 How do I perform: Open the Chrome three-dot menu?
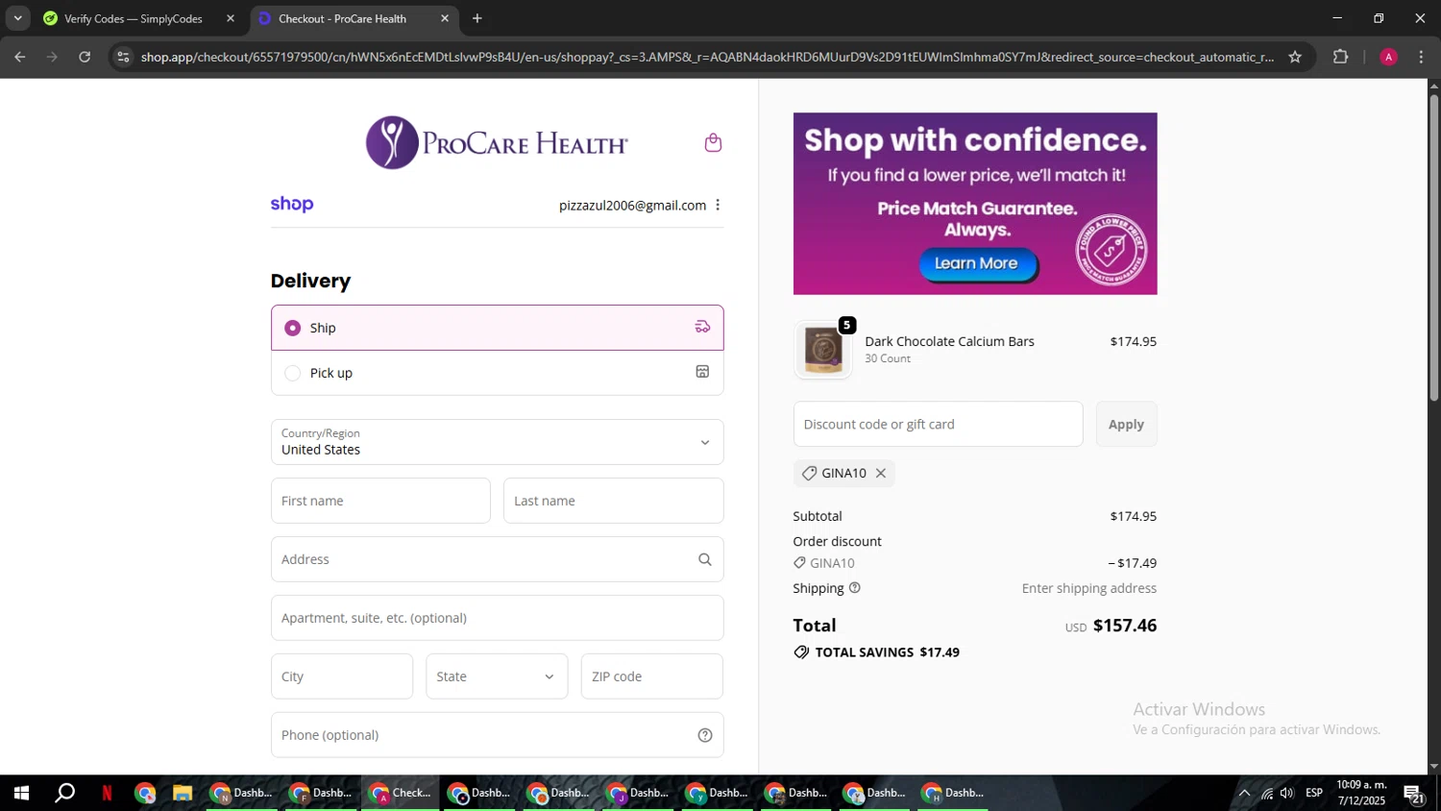[1421, 57]
